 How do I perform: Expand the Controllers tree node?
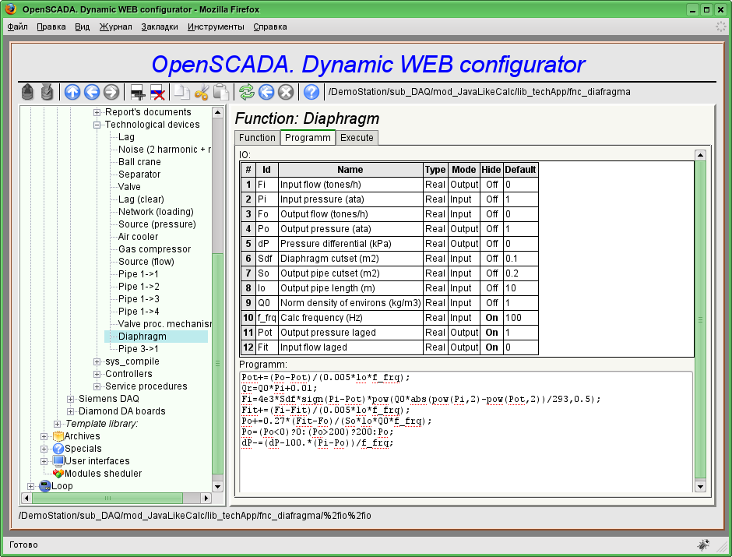coord(97,374)
